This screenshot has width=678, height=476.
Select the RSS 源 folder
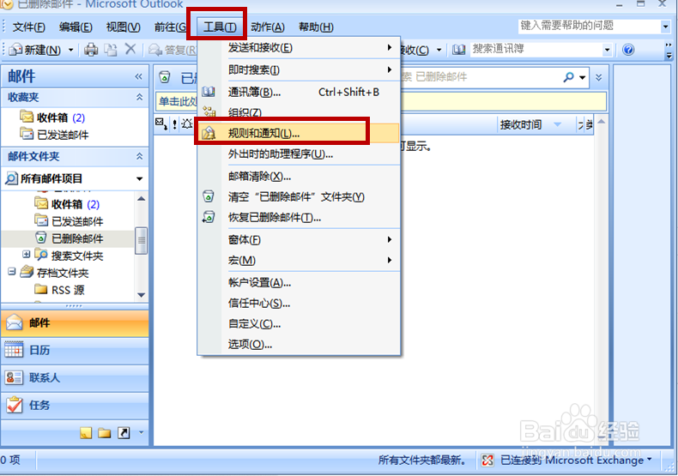(59, 290)
